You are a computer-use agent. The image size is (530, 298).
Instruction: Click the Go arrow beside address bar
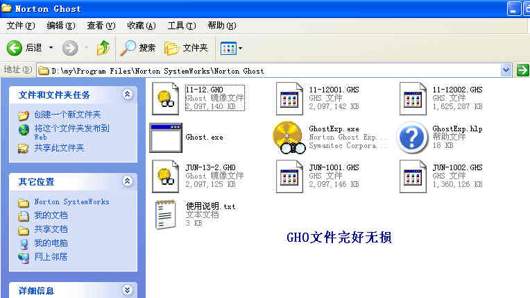click(522, 70)
